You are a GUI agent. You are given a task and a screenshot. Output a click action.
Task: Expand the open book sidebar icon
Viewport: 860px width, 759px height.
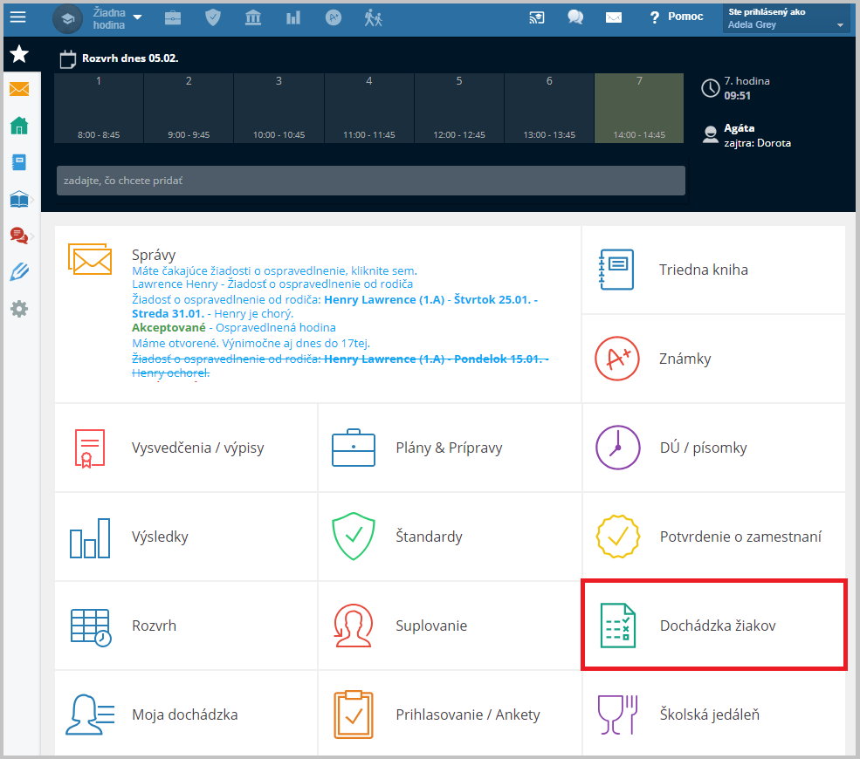click(20, 199)
